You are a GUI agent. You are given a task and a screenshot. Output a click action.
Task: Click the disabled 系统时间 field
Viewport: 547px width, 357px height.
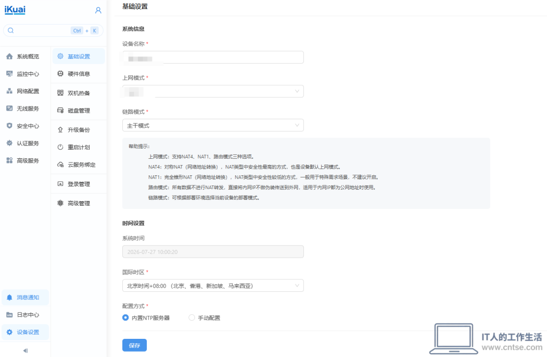click(x=213, y=252)
